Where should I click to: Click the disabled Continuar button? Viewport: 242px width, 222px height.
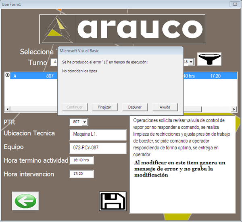[x=75, y=107]
